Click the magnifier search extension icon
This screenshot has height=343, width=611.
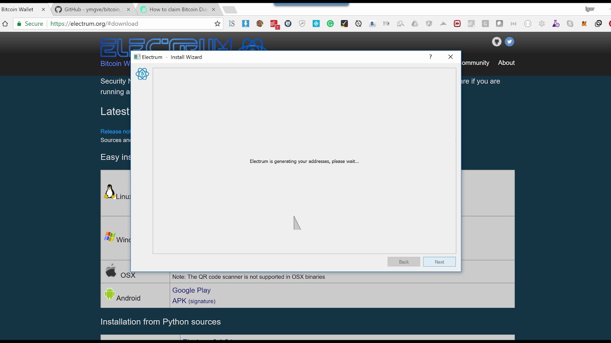pos(400,23)
